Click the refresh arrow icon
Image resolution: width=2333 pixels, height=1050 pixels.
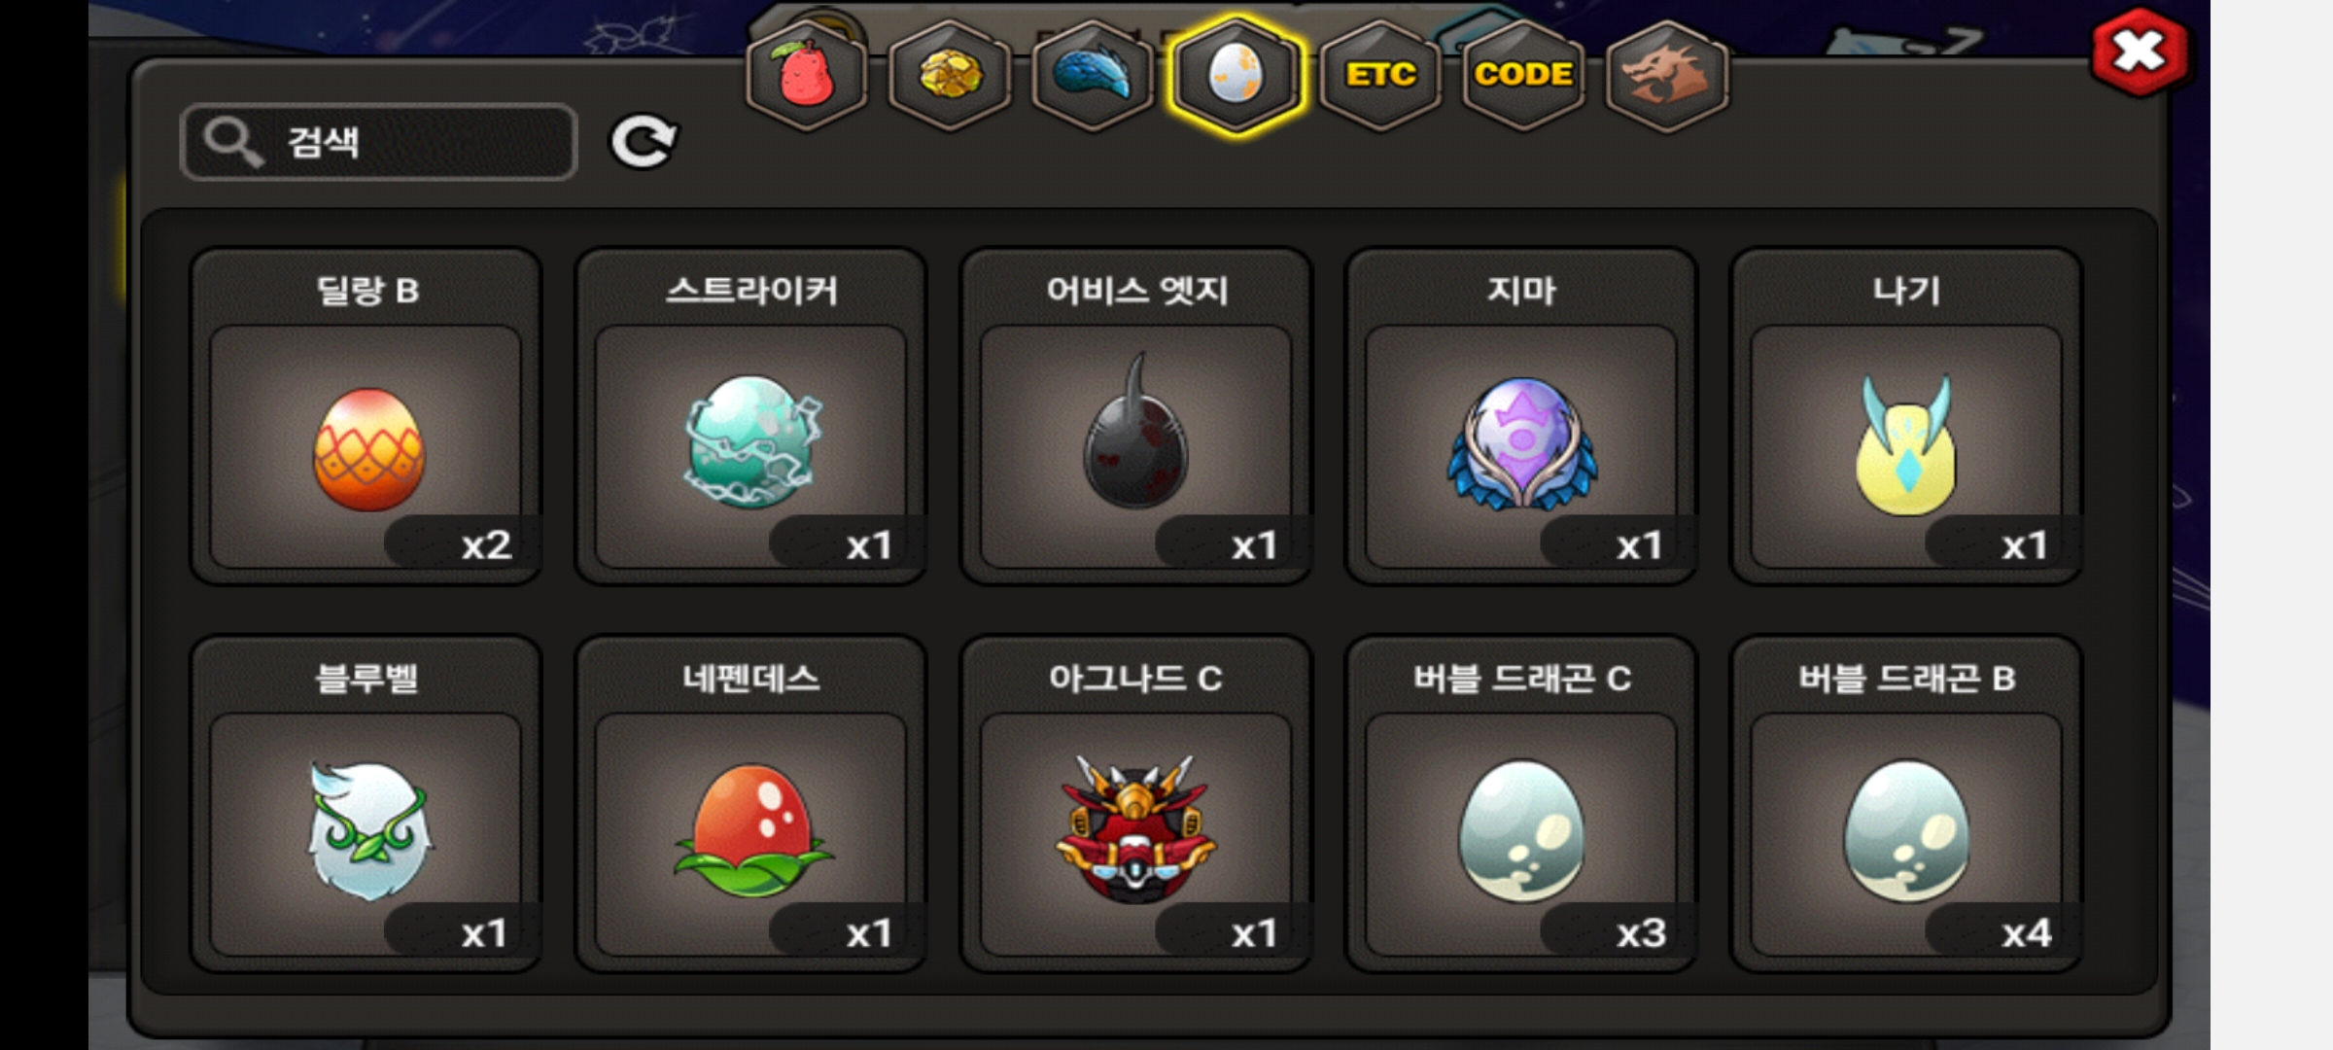click(x=643, y=142)
